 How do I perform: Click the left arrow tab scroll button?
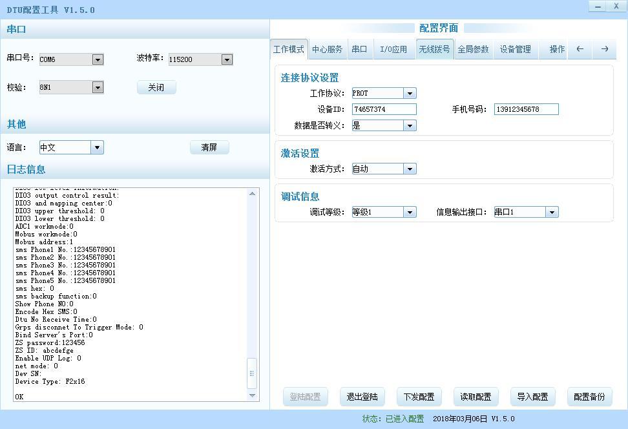(580, 49)
